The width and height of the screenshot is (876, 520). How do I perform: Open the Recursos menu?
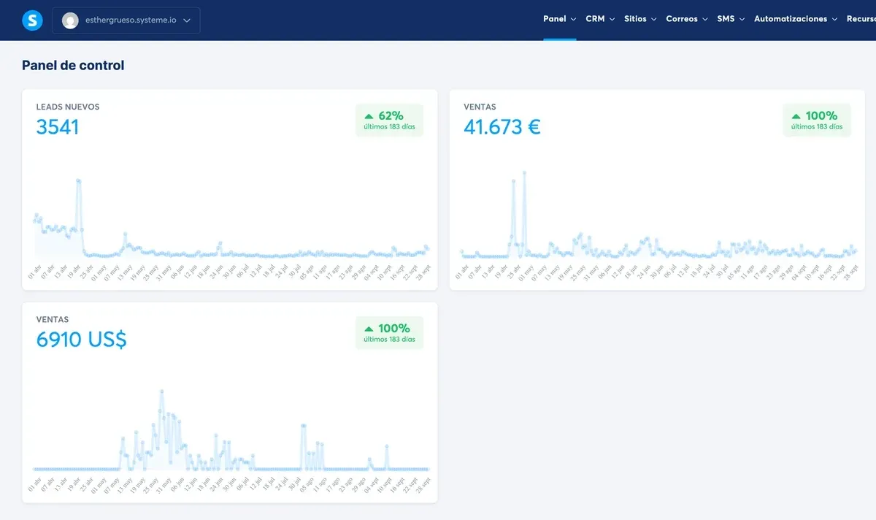coord(861,19)
